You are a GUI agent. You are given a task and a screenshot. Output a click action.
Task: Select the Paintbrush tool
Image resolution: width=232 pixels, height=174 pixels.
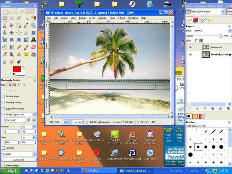point(26,47)
